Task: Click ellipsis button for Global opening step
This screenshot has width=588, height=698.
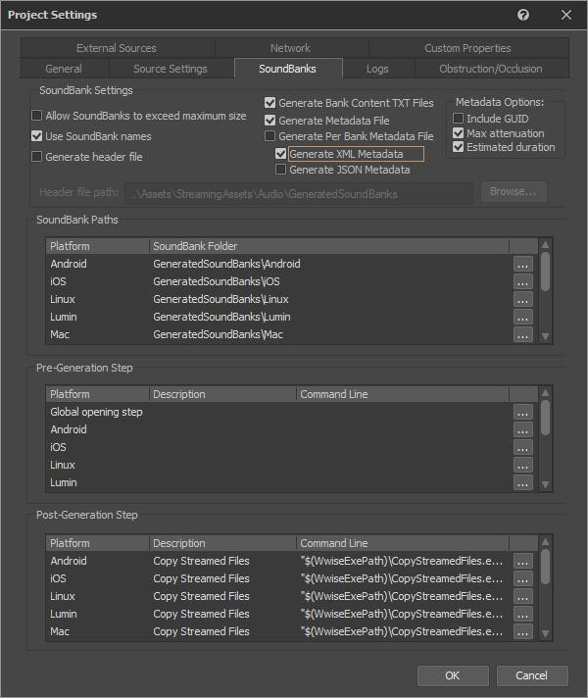Action: [x=523, y=412]
